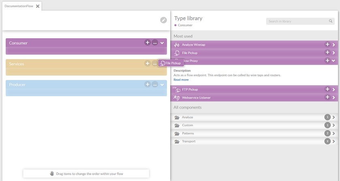The image size is (340, 181).
Task: Click the pencil edit icon
Action: (x=163, y=20)
